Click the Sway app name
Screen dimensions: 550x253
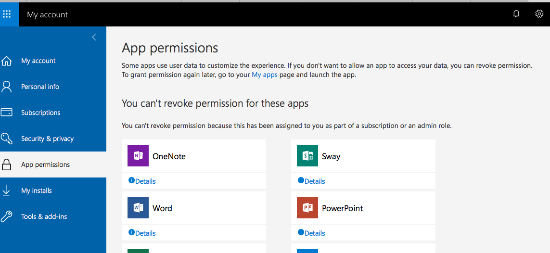[x=331, y=156]
